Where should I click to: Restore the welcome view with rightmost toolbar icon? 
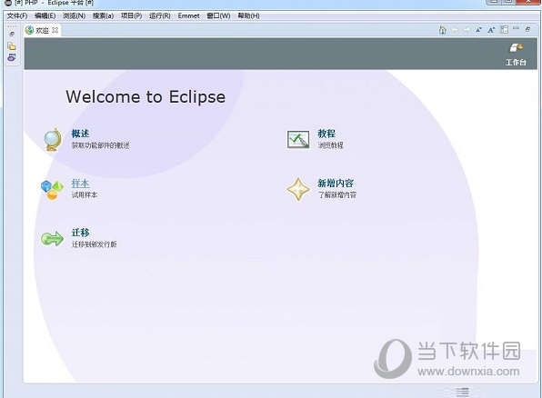coord(527,29)
